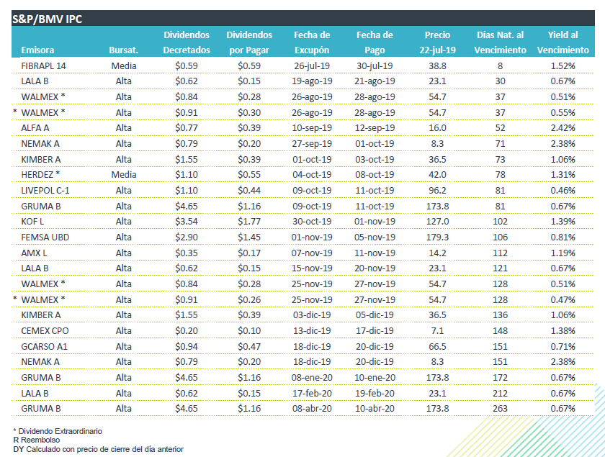Click $1.77 in the KOF L row
Image resolution: width=605 pixels, height=457 pixels.
click(249, 222)
